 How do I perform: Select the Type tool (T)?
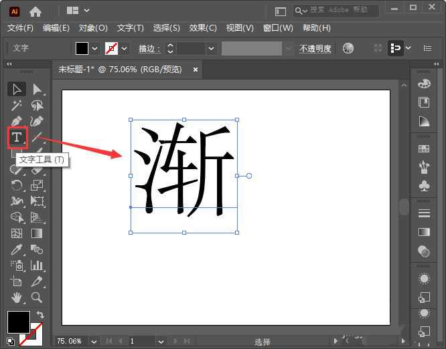click(x=17, y=138)
